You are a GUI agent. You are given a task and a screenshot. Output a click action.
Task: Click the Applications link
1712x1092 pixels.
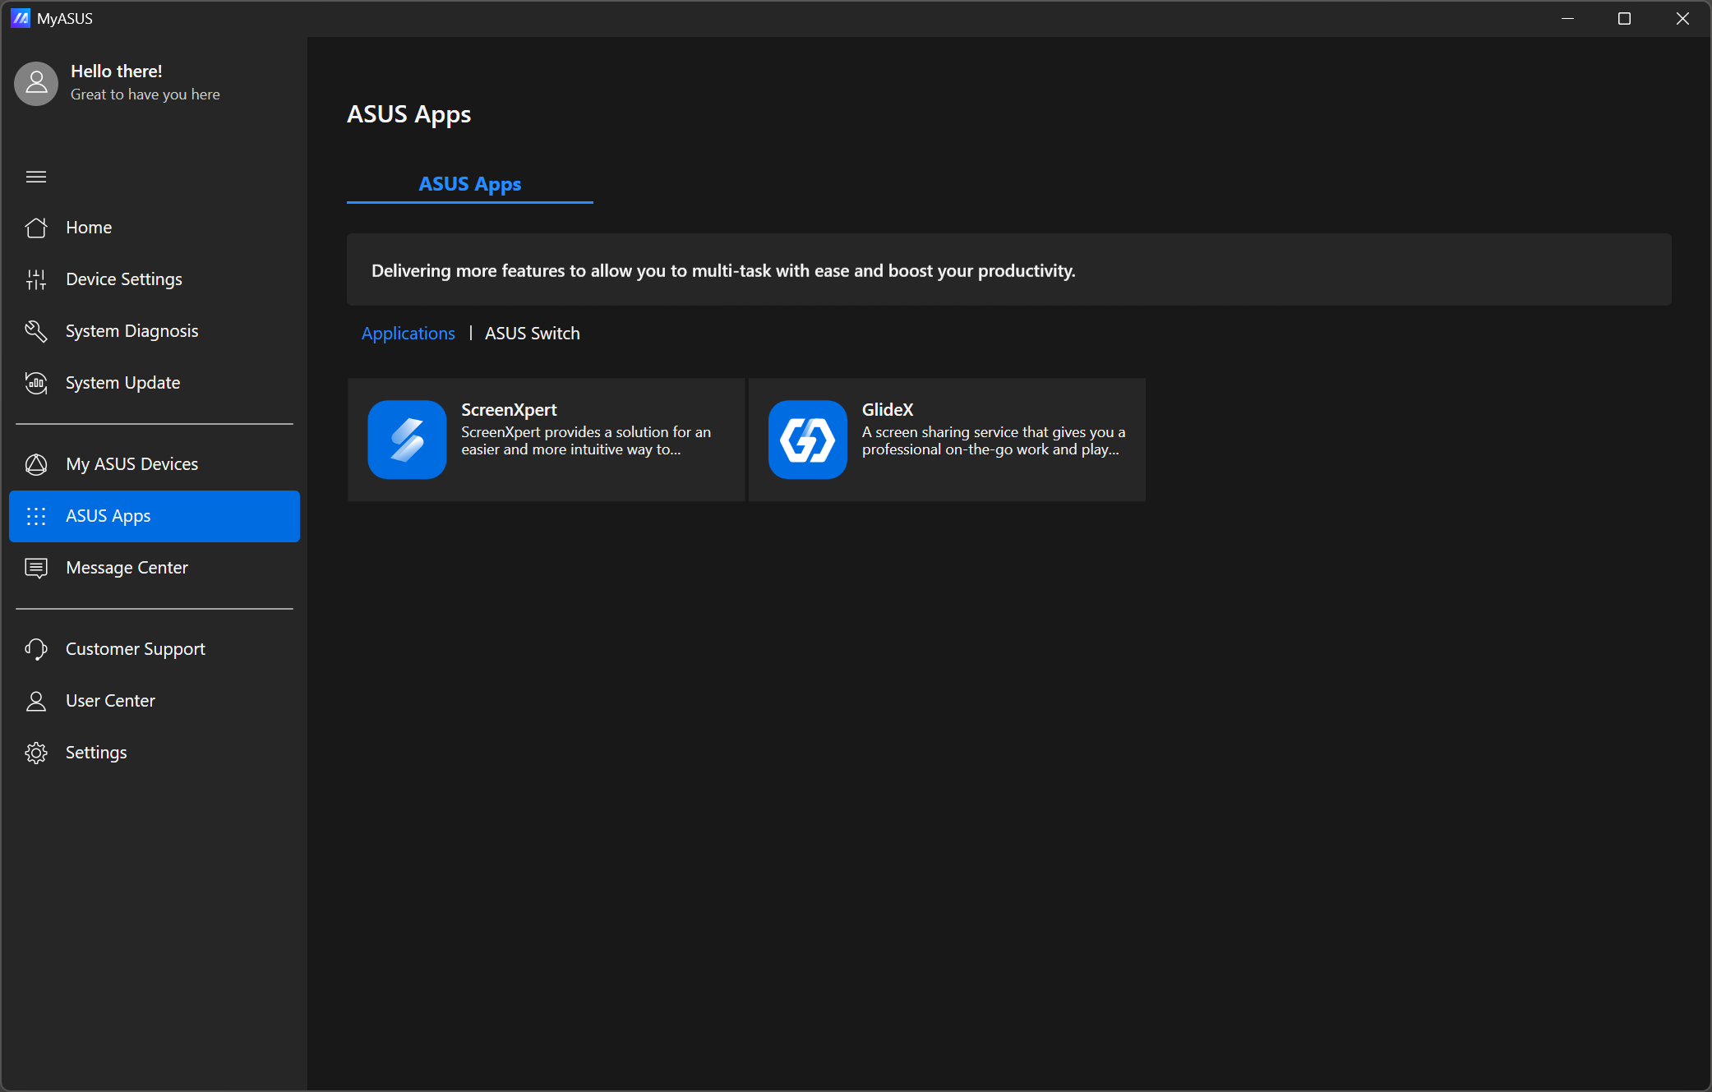point(408,334)
